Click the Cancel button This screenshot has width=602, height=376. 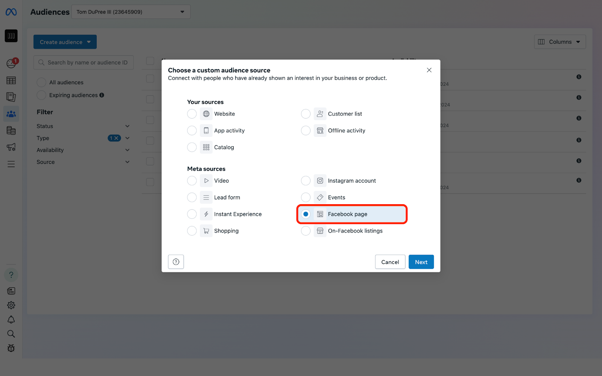390,262
